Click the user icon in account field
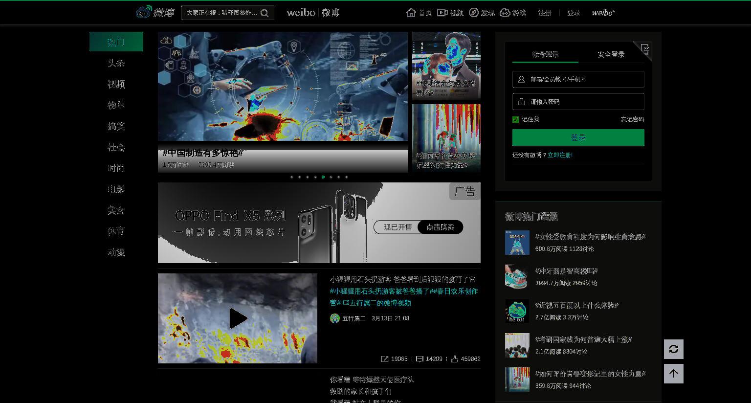This screenshot has height=403, width=751. coord(521,79)
